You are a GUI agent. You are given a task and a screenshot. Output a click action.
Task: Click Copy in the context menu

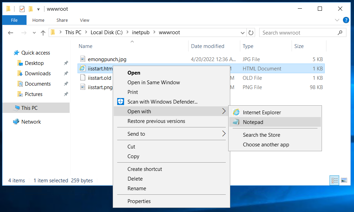[171, 156]
